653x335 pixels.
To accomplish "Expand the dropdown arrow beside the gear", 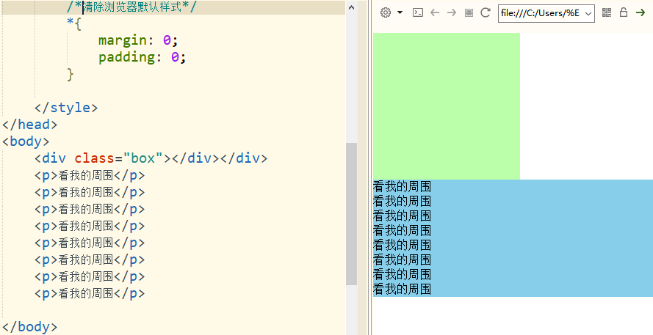I will coord(400,12).
